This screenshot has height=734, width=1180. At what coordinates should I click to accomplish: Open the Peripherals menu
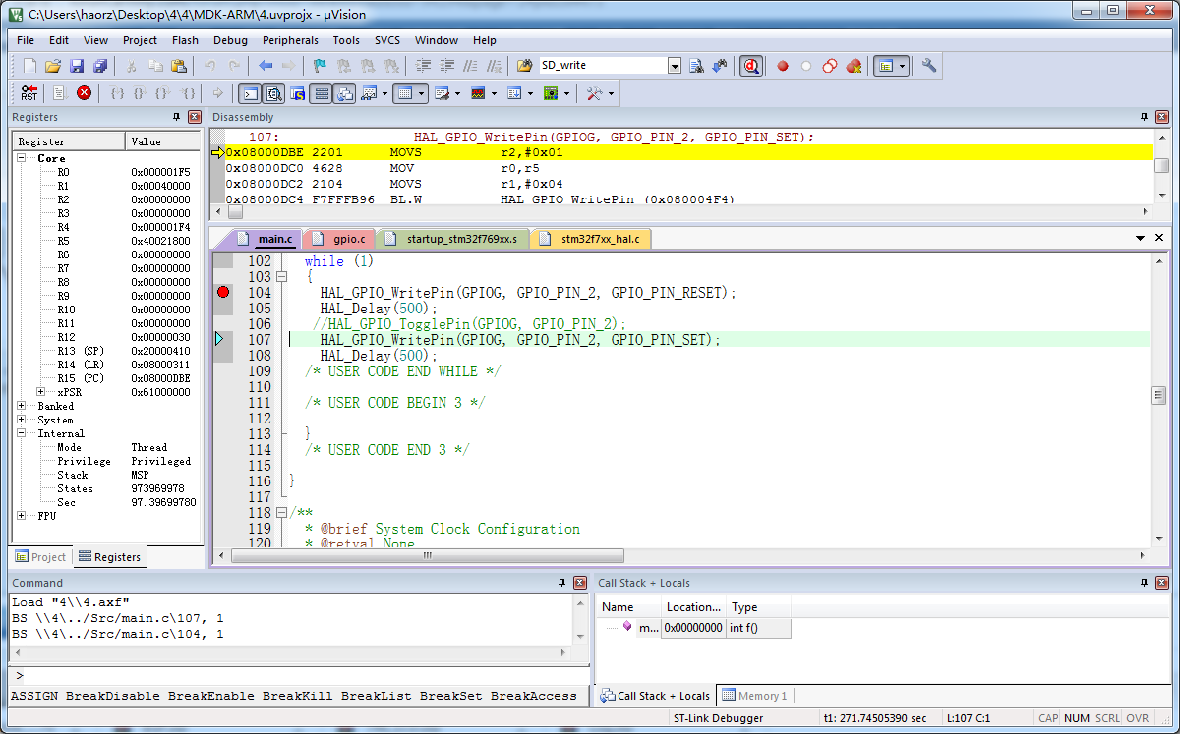(x=290, y=40)
